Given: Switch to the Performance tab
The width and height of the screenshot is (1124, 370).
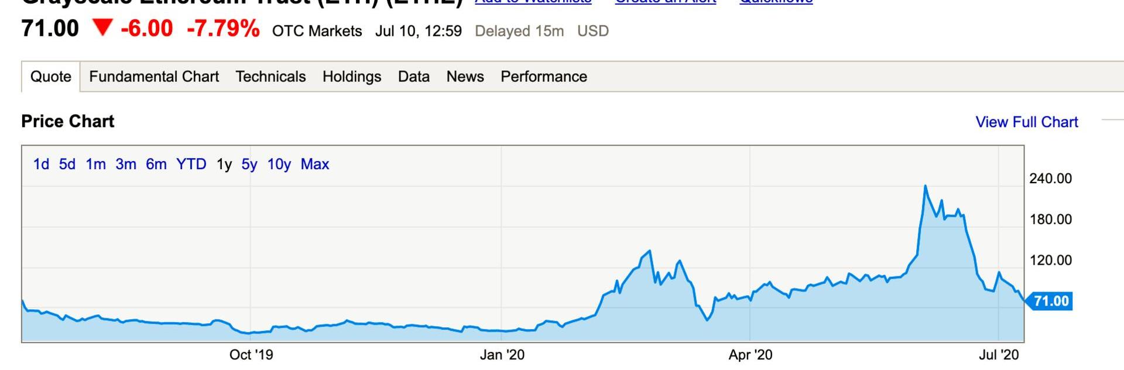Looking at the screenshot, I should coord(544,77).
